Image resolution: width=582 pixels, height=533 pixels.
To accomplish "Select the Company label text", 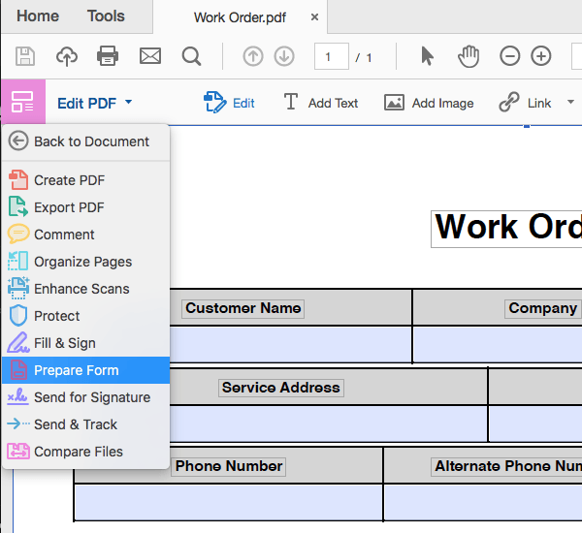I will pos(543,308).
